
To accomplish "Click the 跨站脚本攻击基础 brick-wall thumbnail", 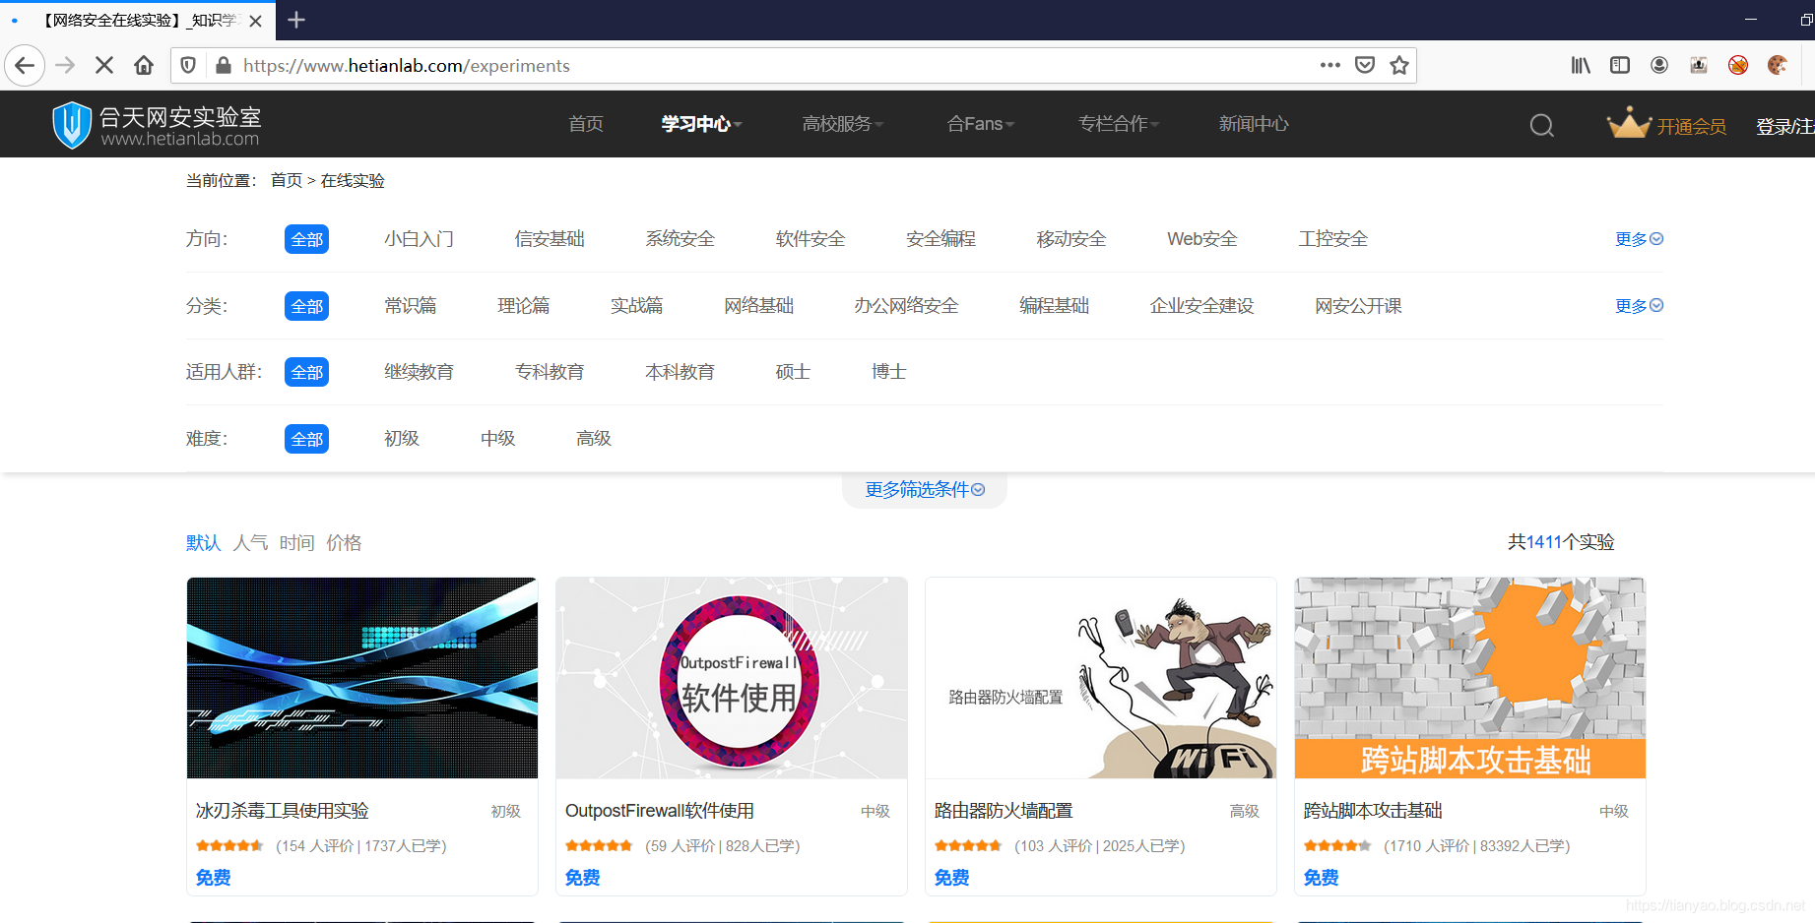I will point(1470,678).
